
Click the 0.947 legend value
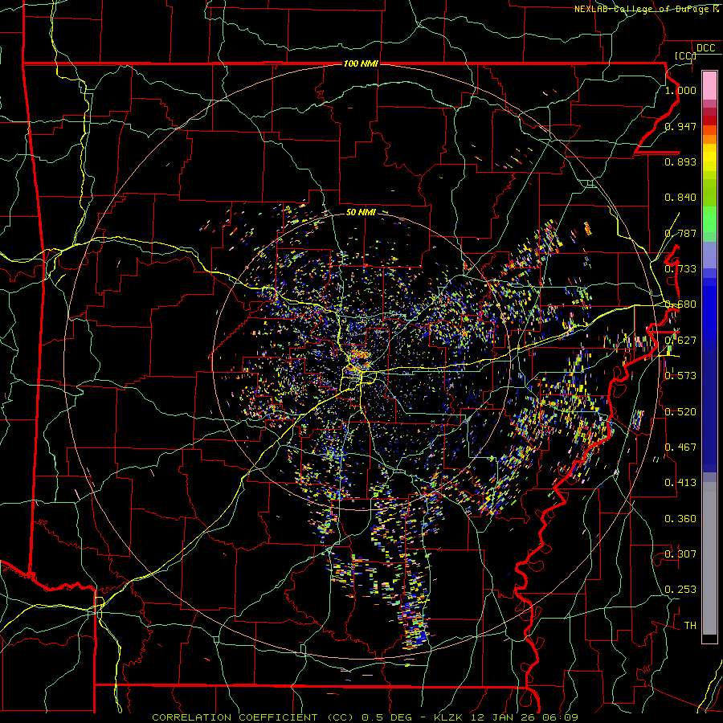coord(680,126)
